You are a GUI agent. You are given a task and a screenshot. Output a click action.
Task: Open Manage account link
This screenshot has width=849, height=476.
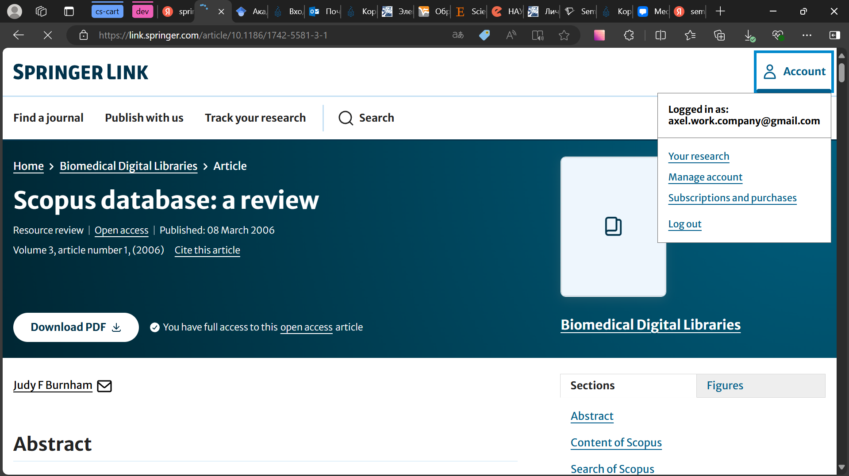705,177
